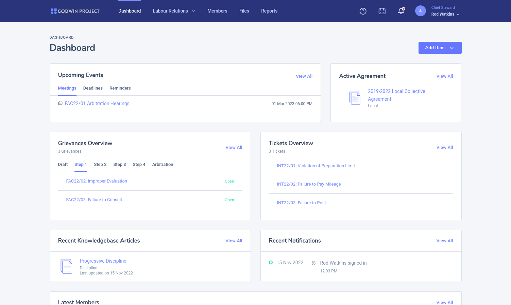The image size is (511, 305).
Task: Click the Progressive Discipline article icon
Action: pos(66,266)
